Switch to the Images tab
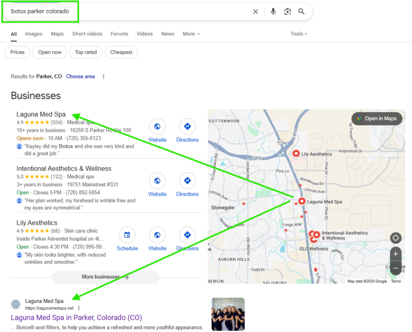The width and height of the screenshot is (412, 332). point(34,34)
